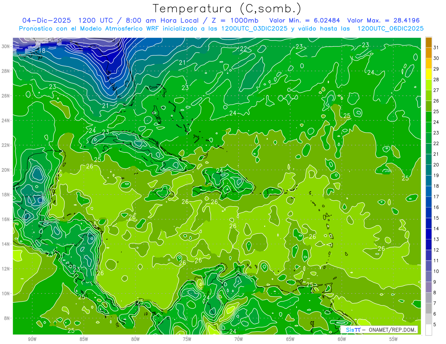Image resolution: width=446 pixels, height=344 pixels.
Task: Click the 10N latitude axis label
Action: point(6,294)
